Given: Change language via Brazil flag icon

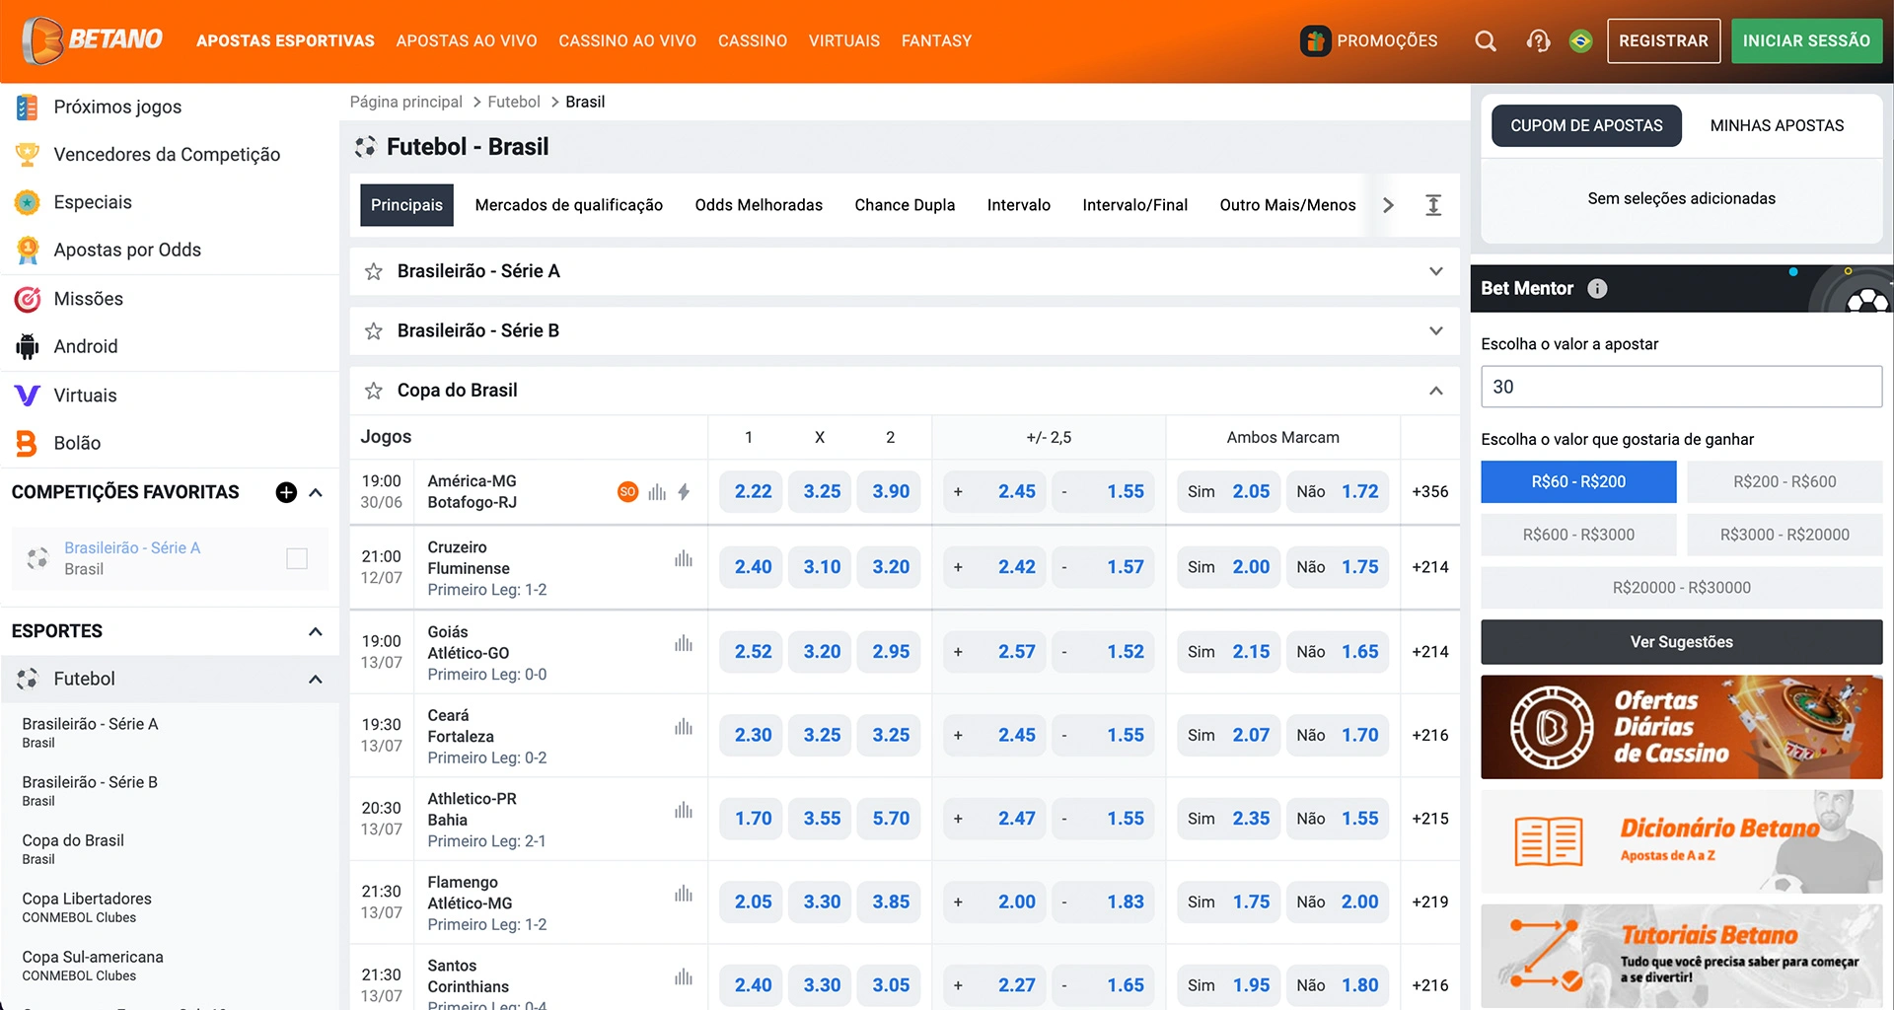Looking at the screenshot, I should (x=1580, y=41).
